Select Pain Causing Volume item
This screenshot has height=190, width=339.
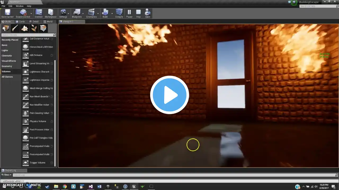(38, 113)
